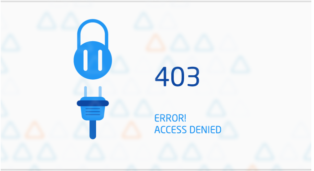This screenshot has height=171, width=314.
Task: Click the left prong of the plug
Action: [86, 92]
